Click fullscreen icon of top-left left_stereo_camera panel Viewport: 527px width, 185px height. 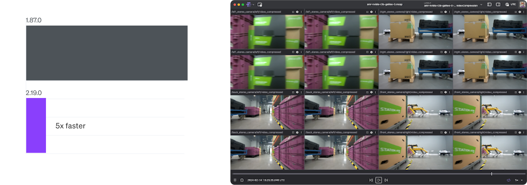[293, 12]
